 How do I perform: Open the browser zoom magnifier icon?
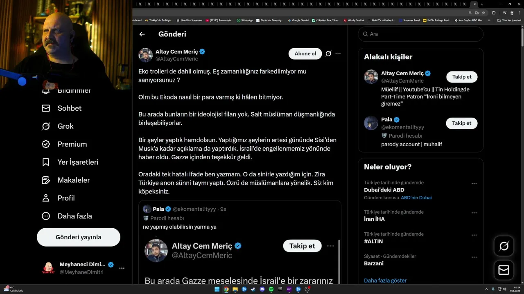tap(470, 13)
